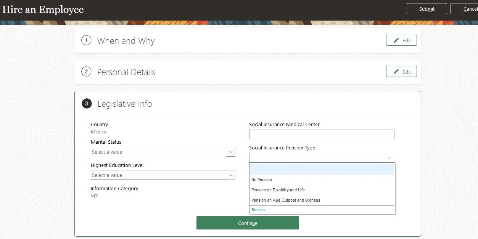This screenshot has height=239, width=478.
Task: Collapse the Social Insurance Pension Type dropdown
Action: pos(389,158)
